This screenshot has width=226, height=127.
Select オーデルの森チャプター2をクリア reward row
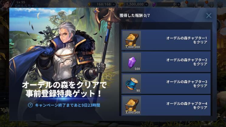point(166,62)
